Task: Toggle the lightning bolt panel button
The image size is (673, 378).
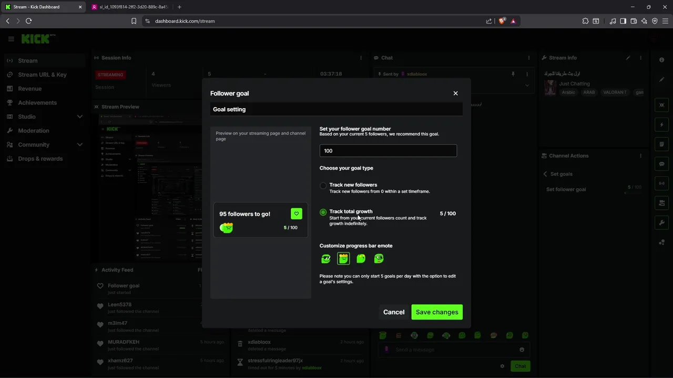Action: click(x=662, y=125)
